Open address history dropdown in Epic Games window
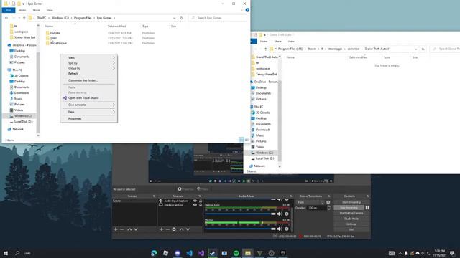460x258 pixels. (x=175, y=18)
